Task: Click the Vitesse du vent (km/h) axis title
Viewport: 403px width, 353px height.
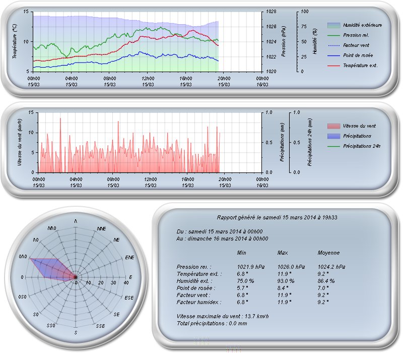Action: point(20,142)
